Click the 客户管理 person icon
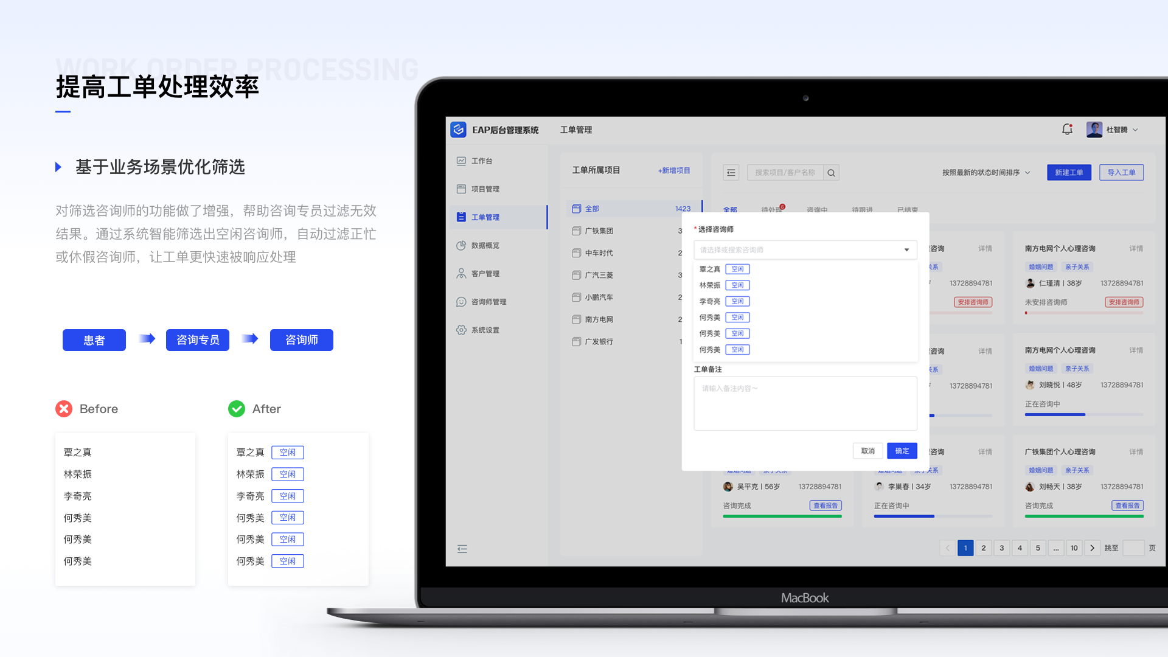Viewport: 1168px width, 657px height. [x=461, y=274]
